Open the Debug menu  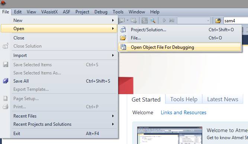[x=101, y=12]
